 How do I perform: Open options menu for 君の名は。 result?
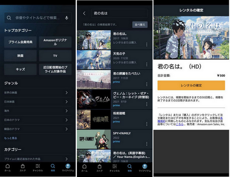(147, 45)
